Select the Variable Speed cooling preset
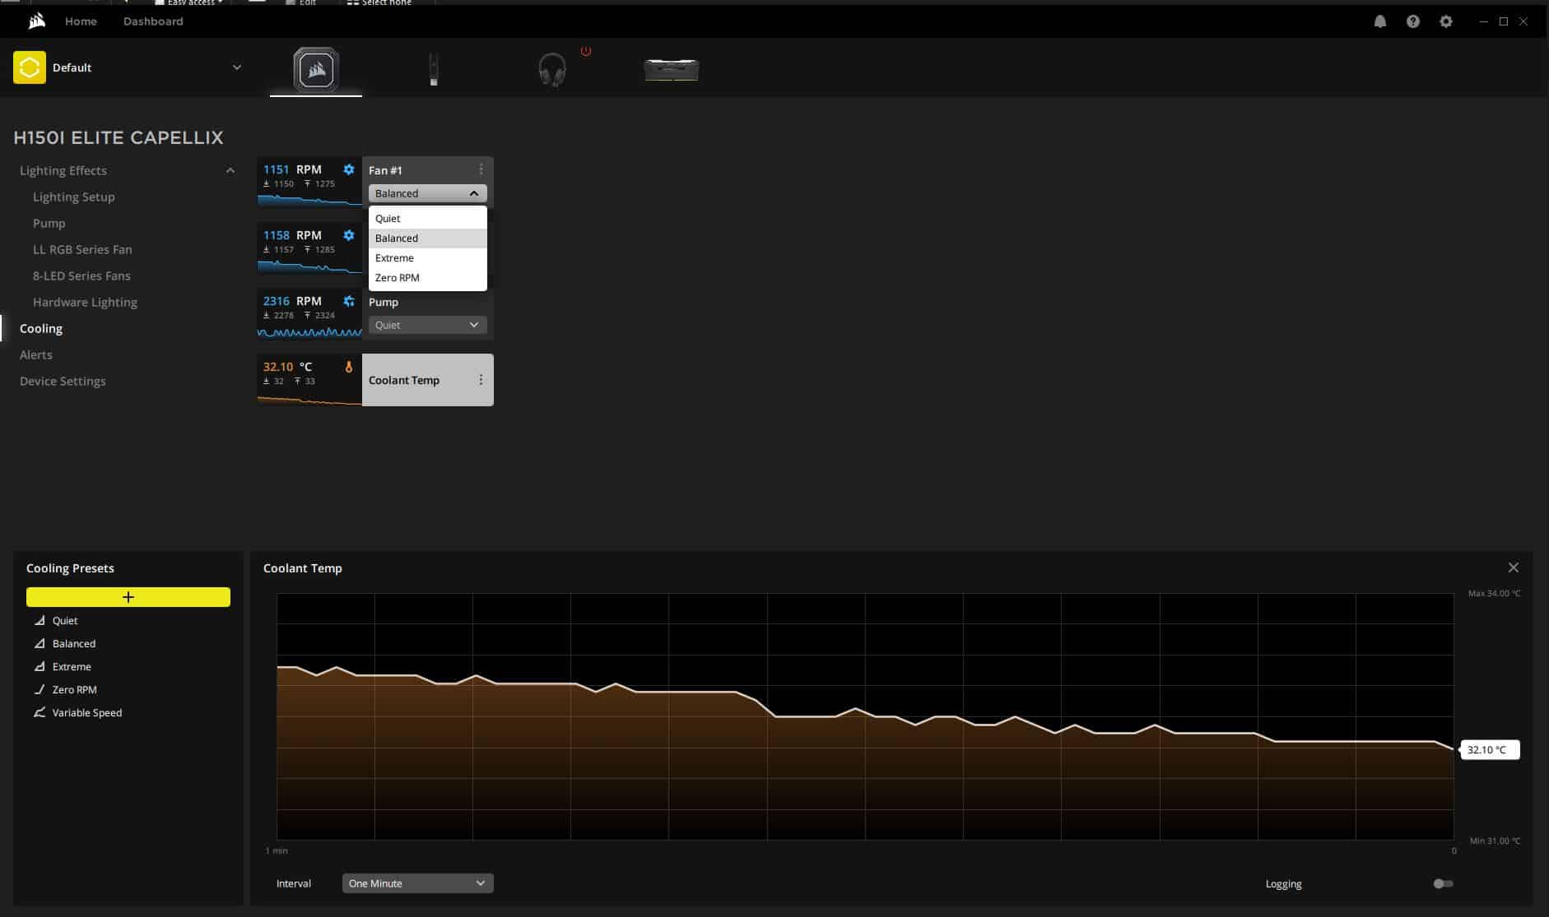 coord(86,712)
